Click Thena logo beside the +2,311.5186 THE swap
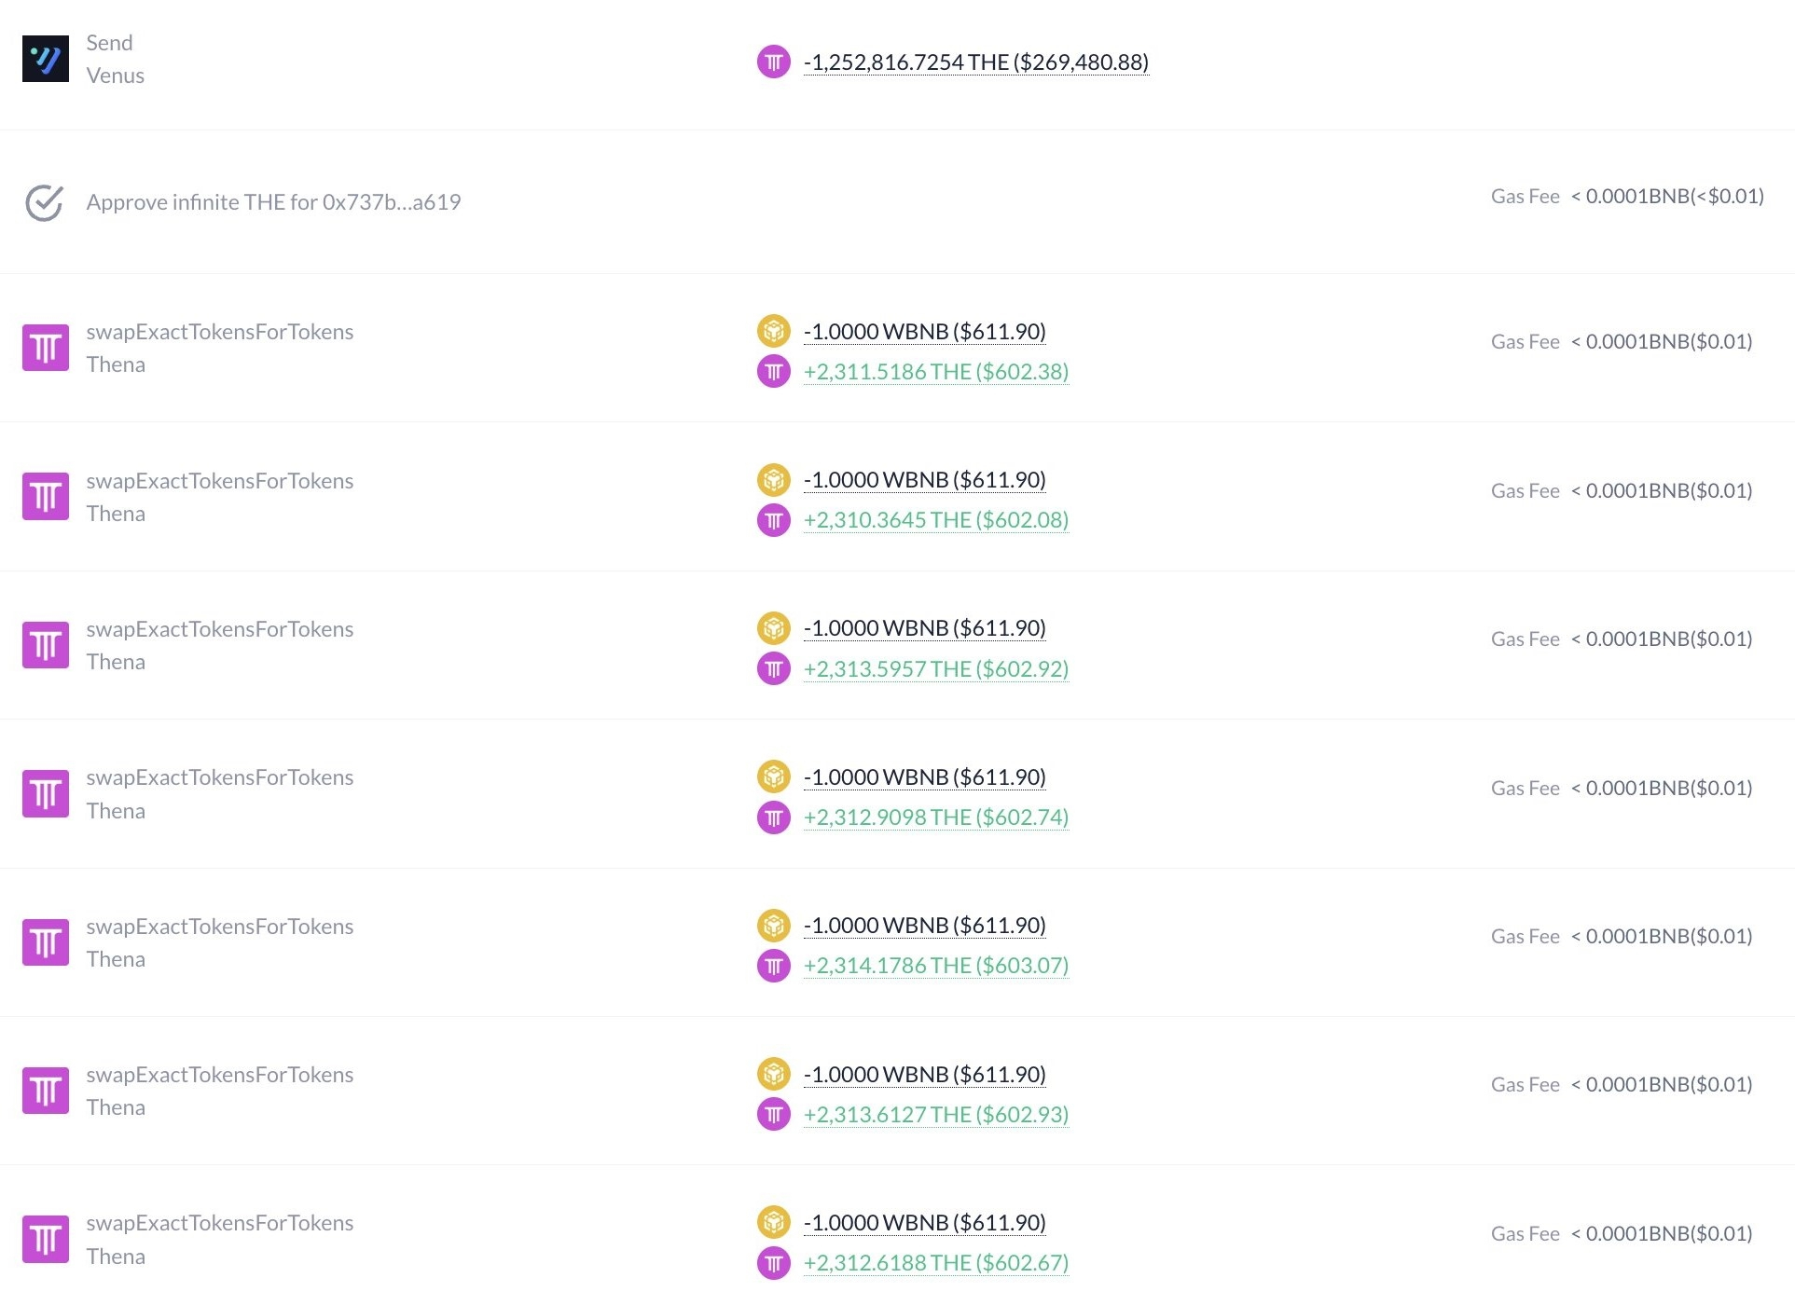The image size is (1795, 1305). click(x=45, y=348)
